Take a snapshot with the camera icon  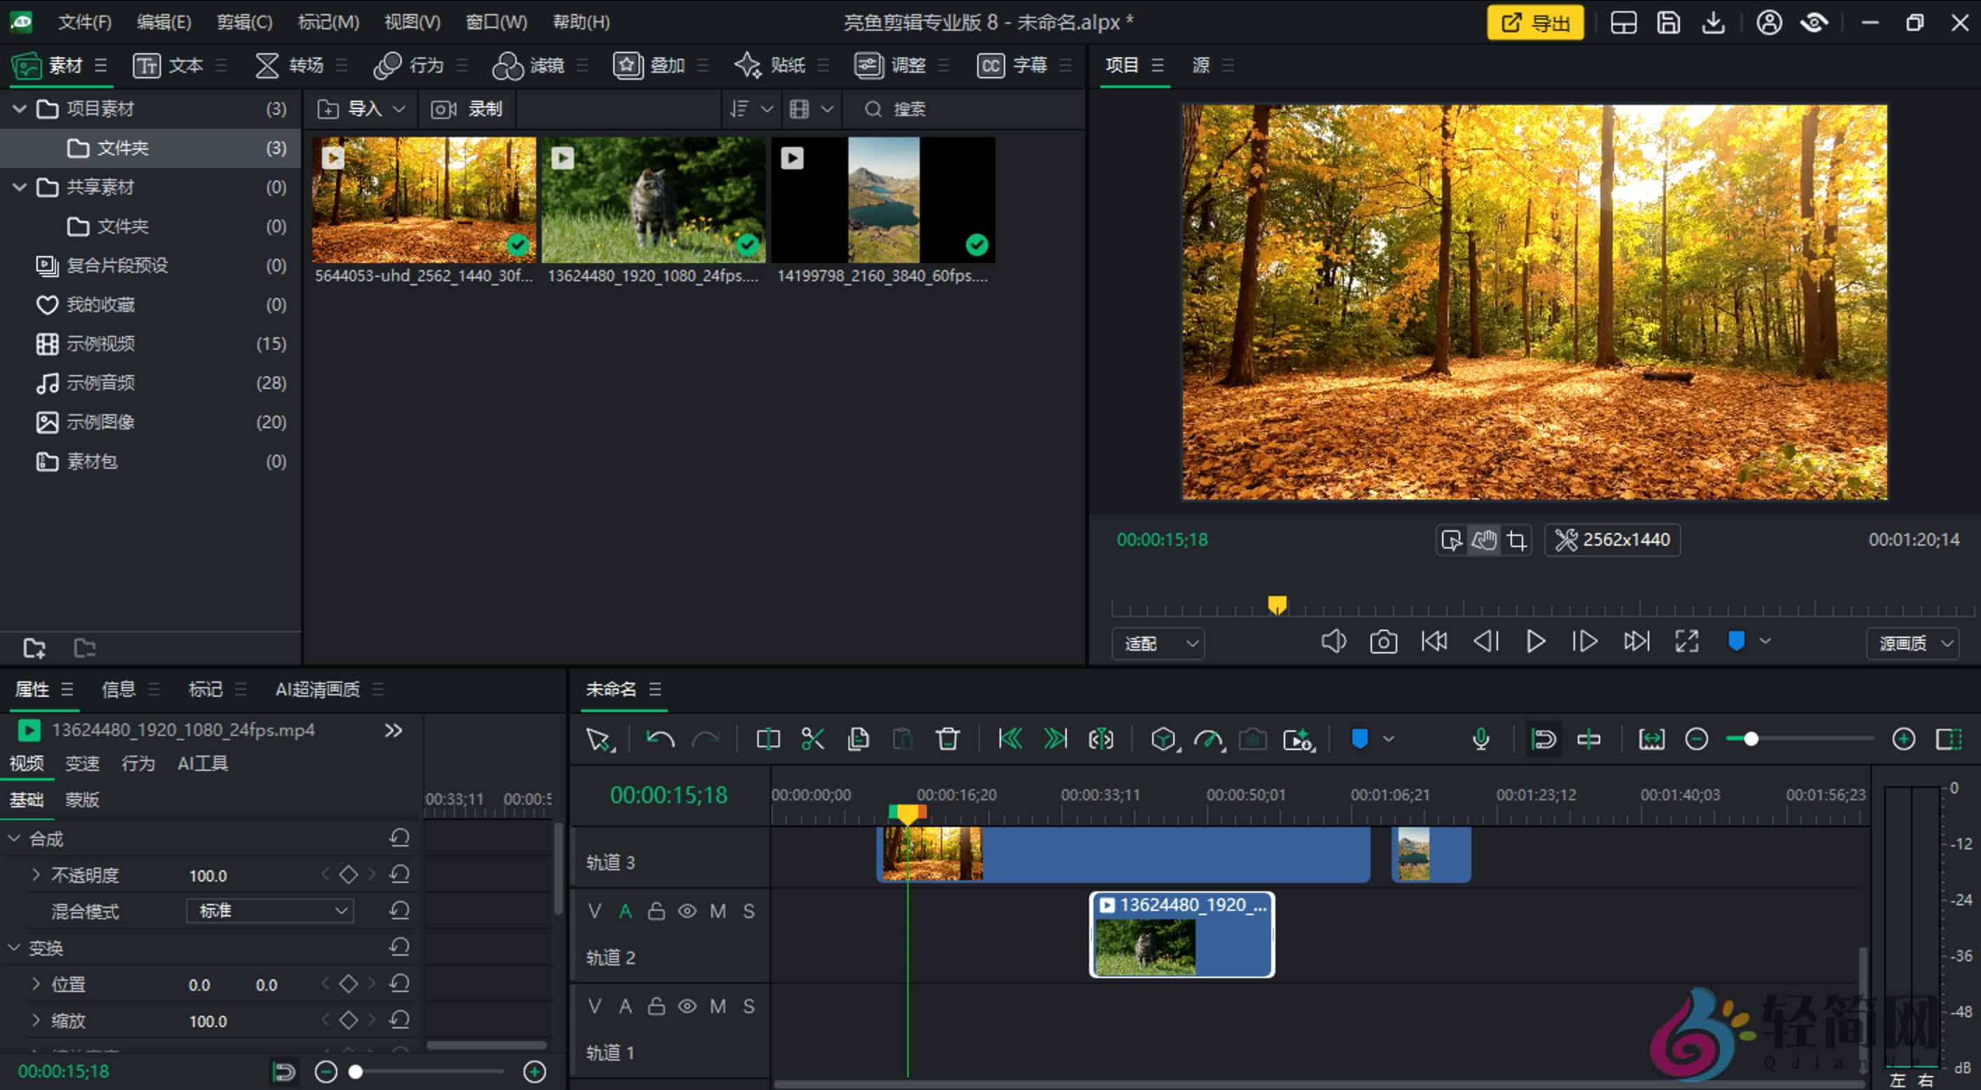[1383, 641]
